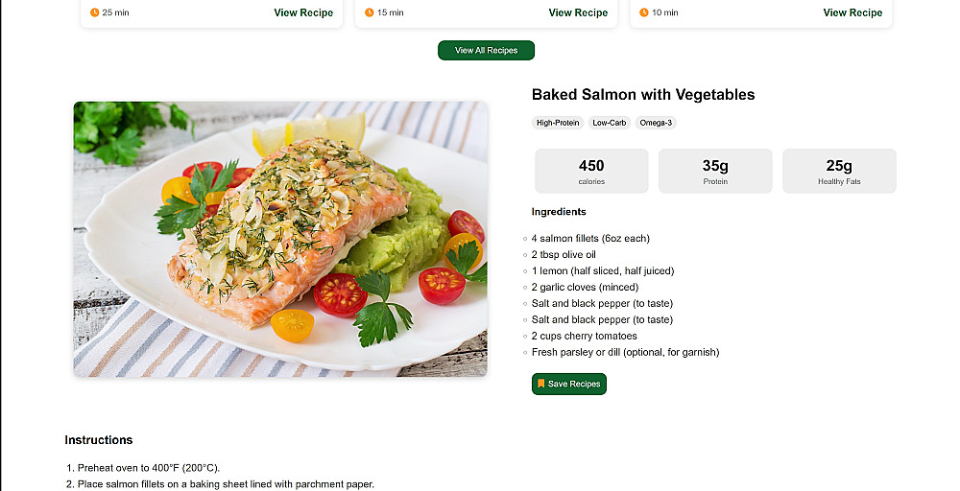Click the 450 calories nutrition card

tap(591, 171)
